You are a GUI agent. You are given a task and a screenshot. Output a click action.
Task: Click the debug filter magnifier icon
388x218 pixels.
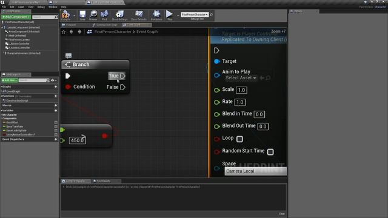coord(212,15)
